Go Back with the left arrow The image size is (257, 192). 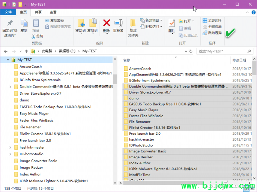(x=6, y=51)
